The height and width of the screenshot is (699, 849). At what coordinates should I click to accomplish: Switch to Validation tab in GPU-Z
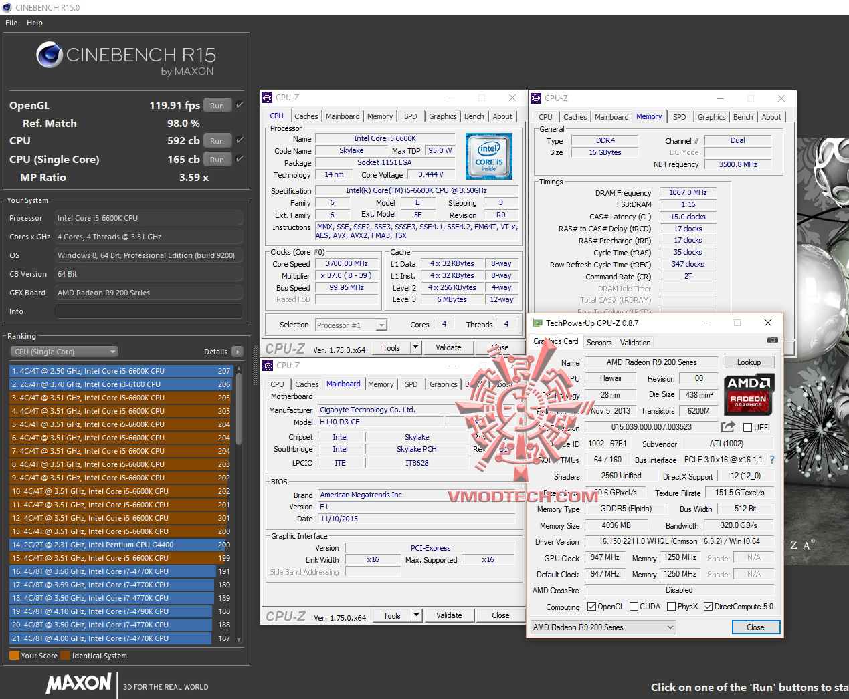(x=635, y=343)
